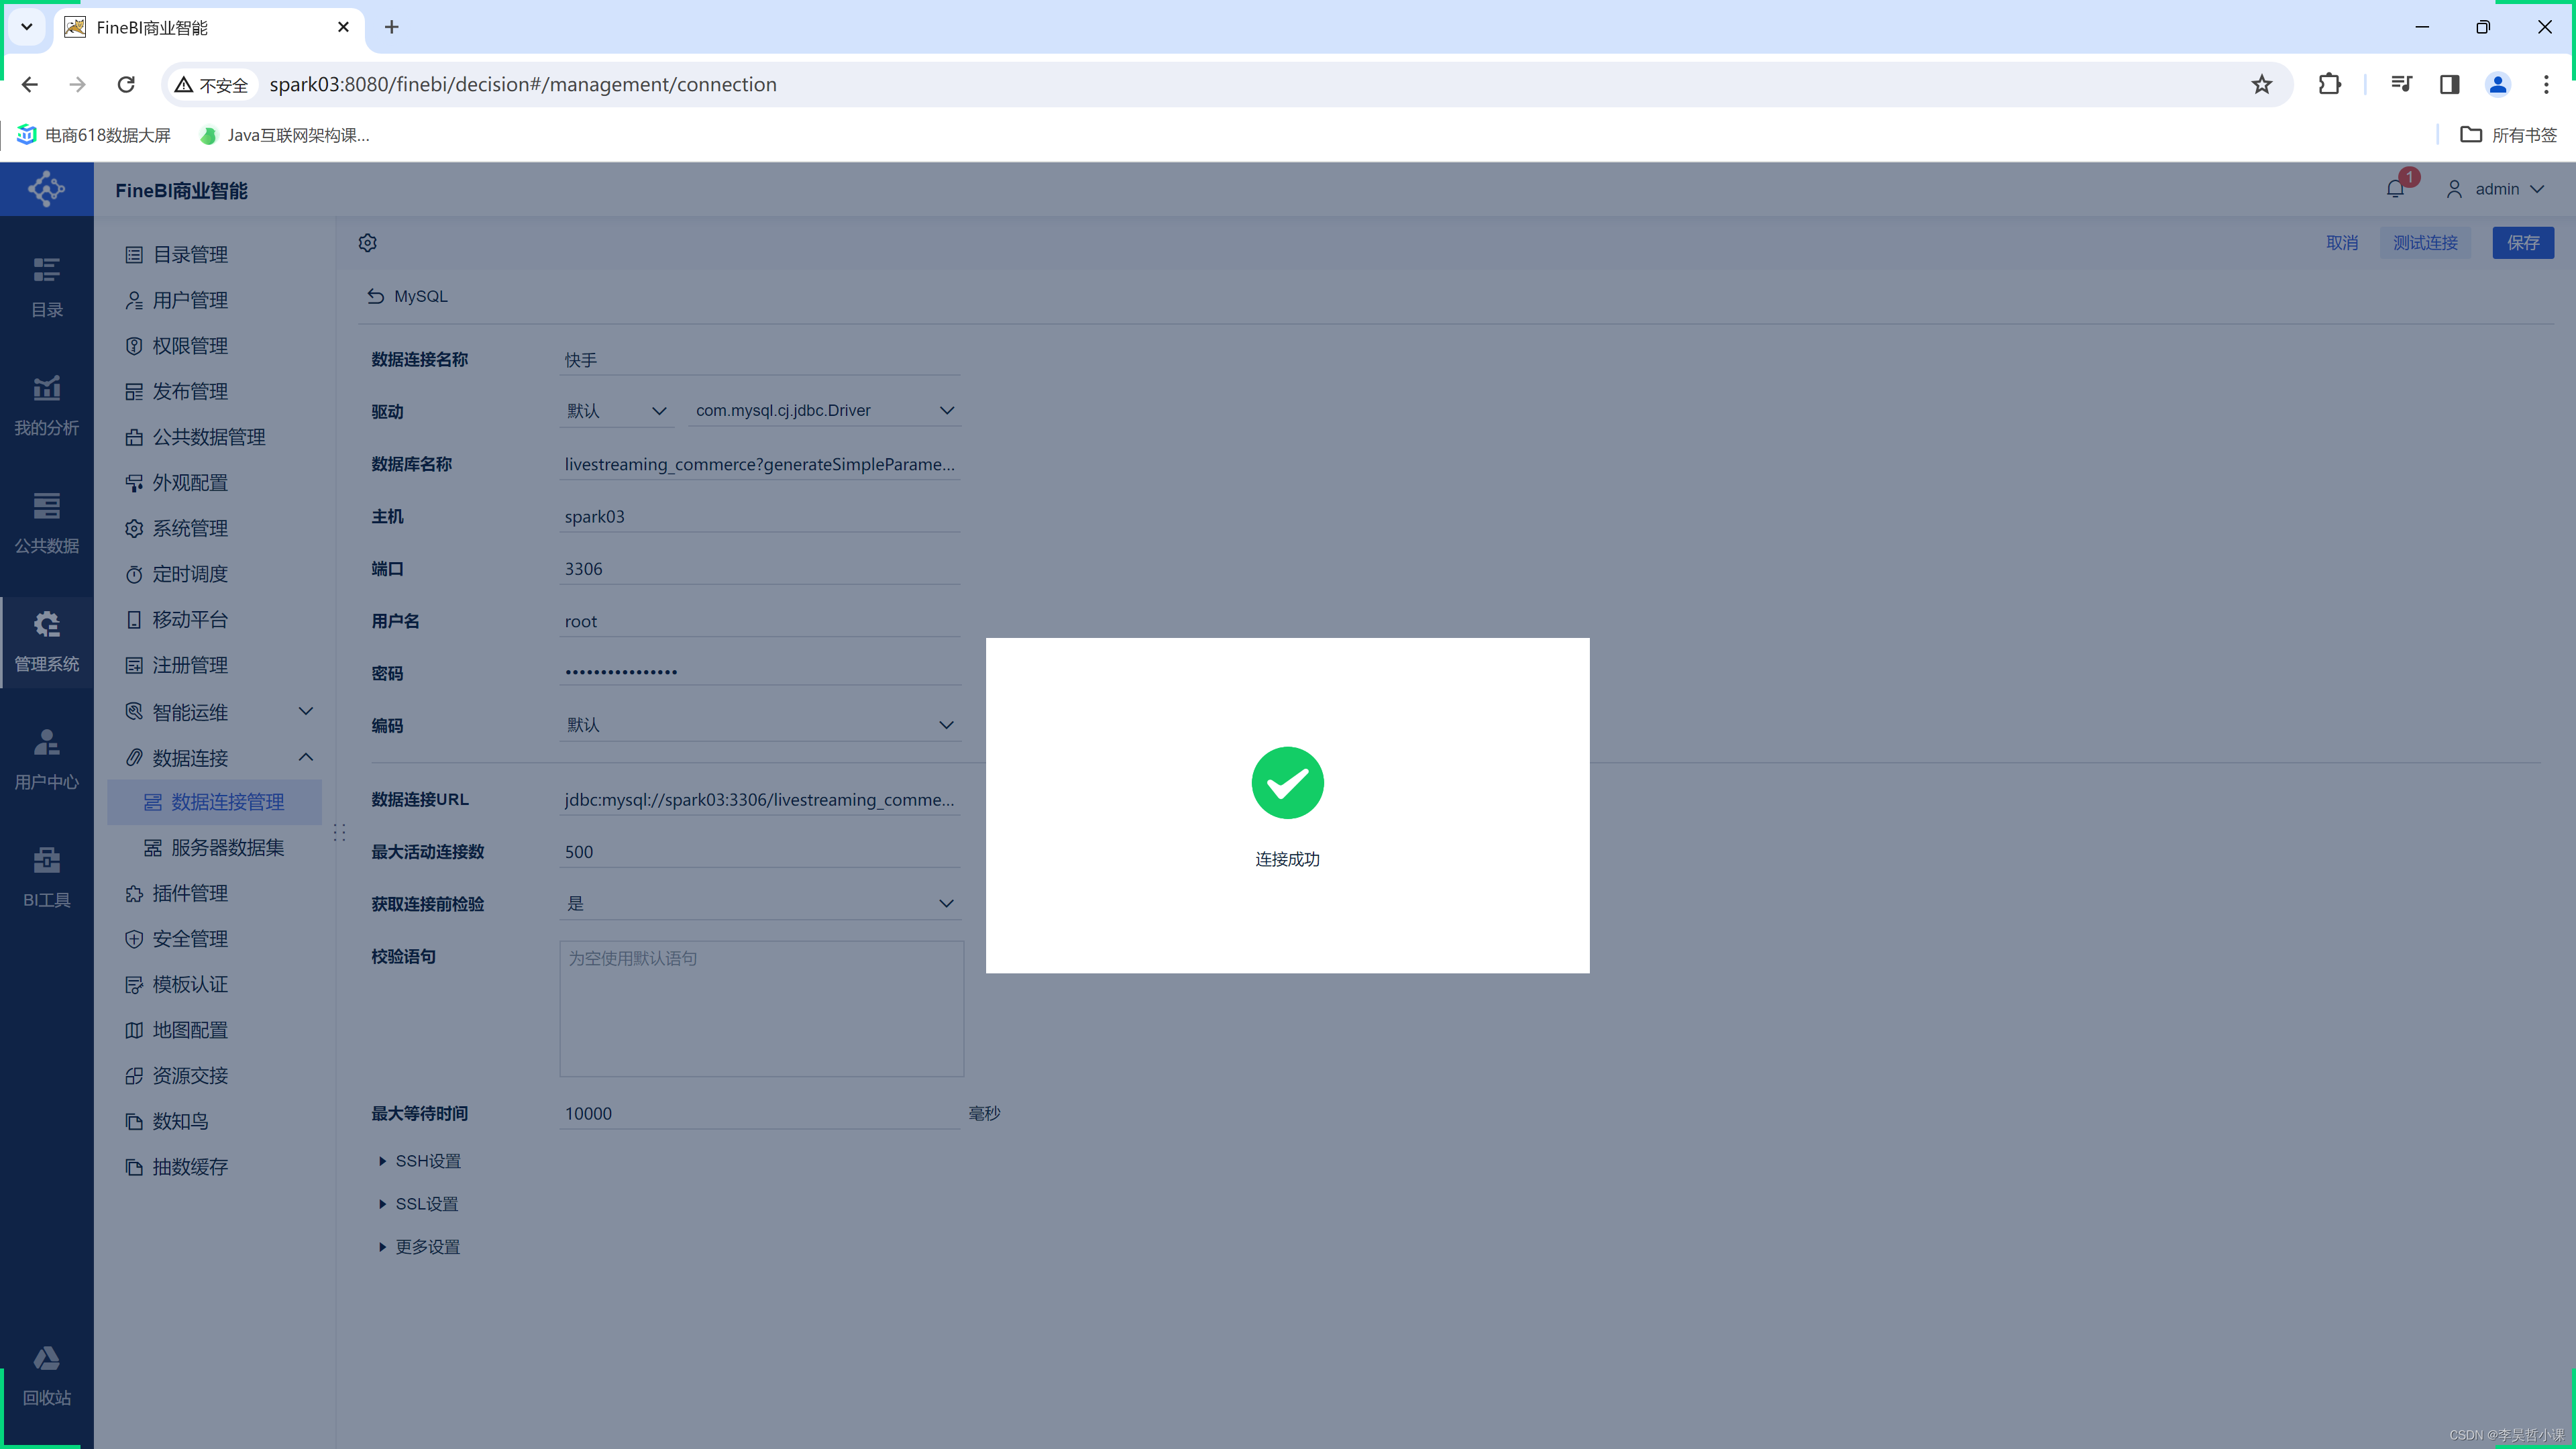Open the 回收站 recycle bin
The height and width of the screenshot is (1449, 2576).
point(46,1375)
